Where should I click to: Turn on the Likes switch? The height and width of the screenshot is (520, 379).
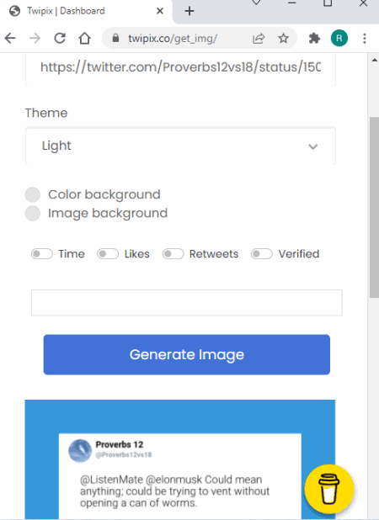(108, 254)
